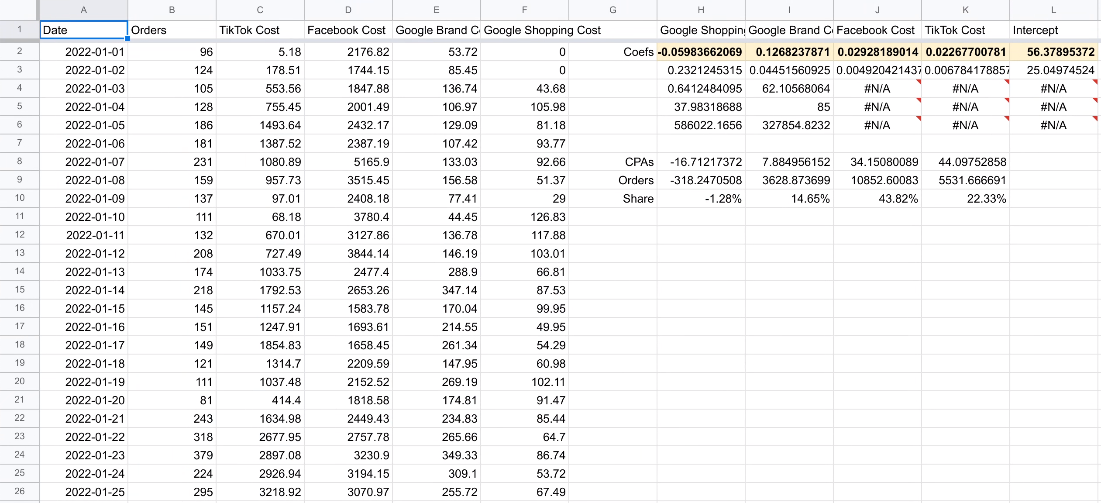This screenshot has height=503, width=1101.
Task: Select column L by clicking its header
Action: (1054, 10)
